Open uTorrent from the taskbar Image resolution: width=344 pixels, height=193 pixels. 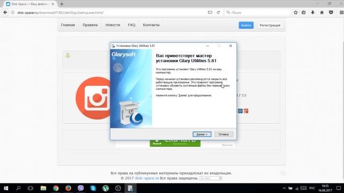click(106, 188)
